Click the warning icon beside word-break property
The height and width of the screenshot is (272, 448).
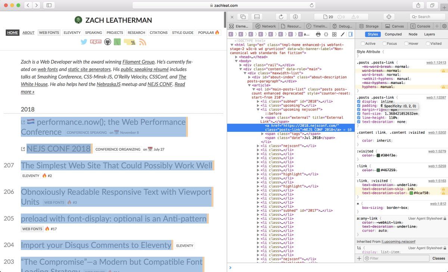(444, 71)
